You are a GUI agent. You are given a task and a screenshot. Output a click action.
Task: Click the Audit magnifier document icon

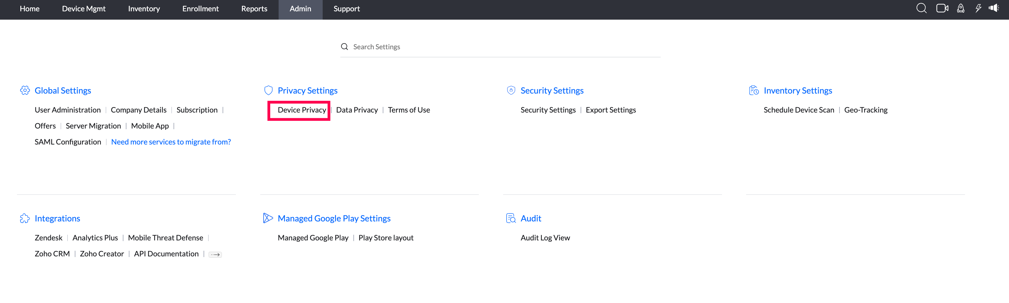[x=511, y=218]
